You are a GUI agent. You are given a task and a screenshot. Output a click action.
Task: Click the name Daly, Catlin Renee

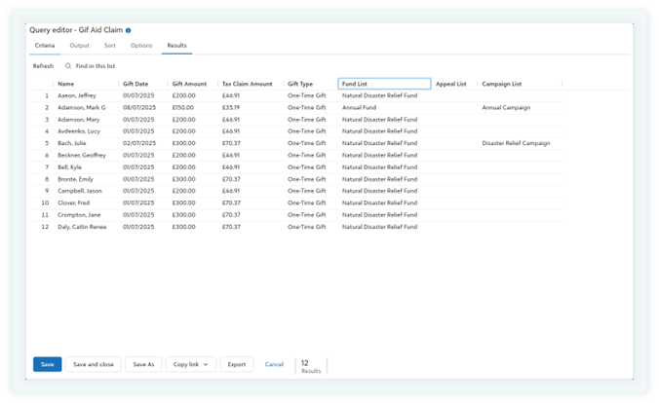pos(82,227)
